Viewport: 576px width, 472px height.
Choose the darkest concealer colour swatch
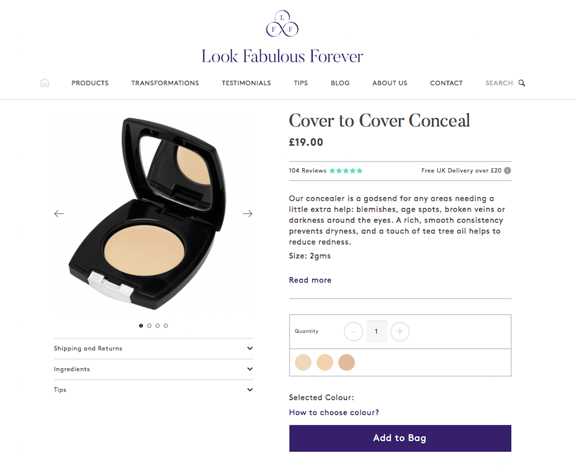tap(346, 363)
